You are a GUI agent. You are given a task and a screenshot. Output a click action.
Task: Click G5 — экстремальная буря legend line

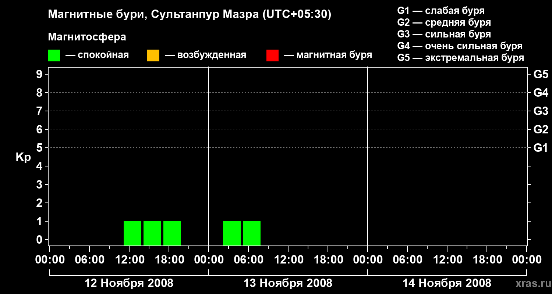460,58
